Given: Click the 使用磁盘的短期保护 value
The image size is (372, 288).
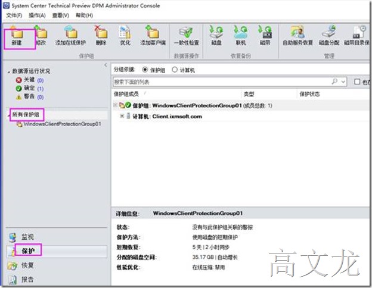Looking at the screenshot, I should (215, 237).
